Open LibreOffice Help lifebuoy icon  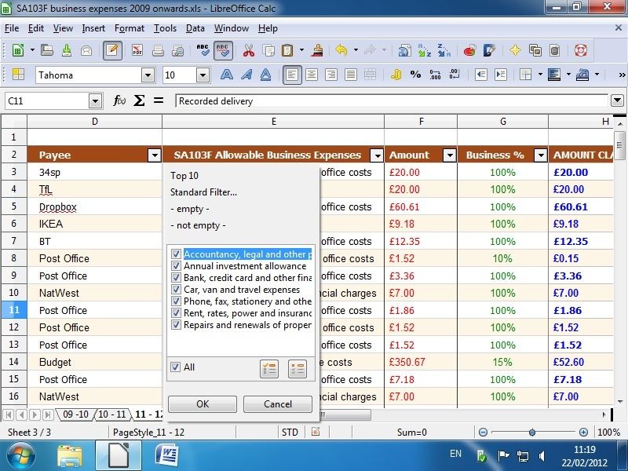click(581, 50)
